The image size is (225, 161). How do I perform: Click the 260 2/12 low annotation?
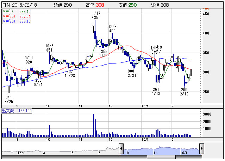point(184,92)
